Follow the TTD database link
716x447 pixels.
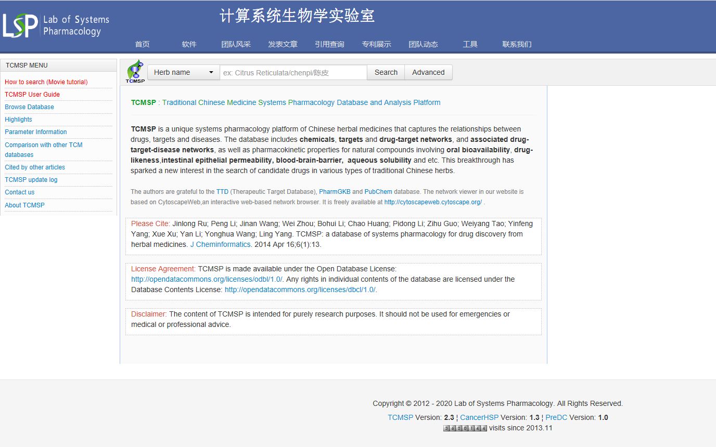(222, 192)
